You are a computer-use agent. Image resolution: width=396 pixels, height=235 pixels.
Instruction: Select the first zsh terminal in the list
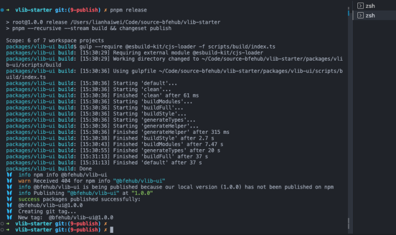tap(374, 6)
